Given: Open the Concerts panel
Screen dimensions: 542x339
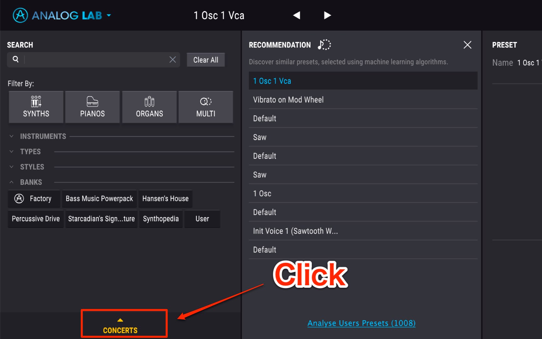Looking at the screenshot, I should pyautogui.click(x=120, y=326).
